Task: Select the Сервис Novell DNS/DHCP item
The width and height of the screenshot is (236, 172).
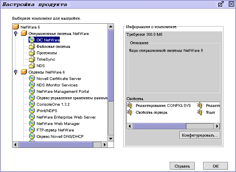Action: 60,136
